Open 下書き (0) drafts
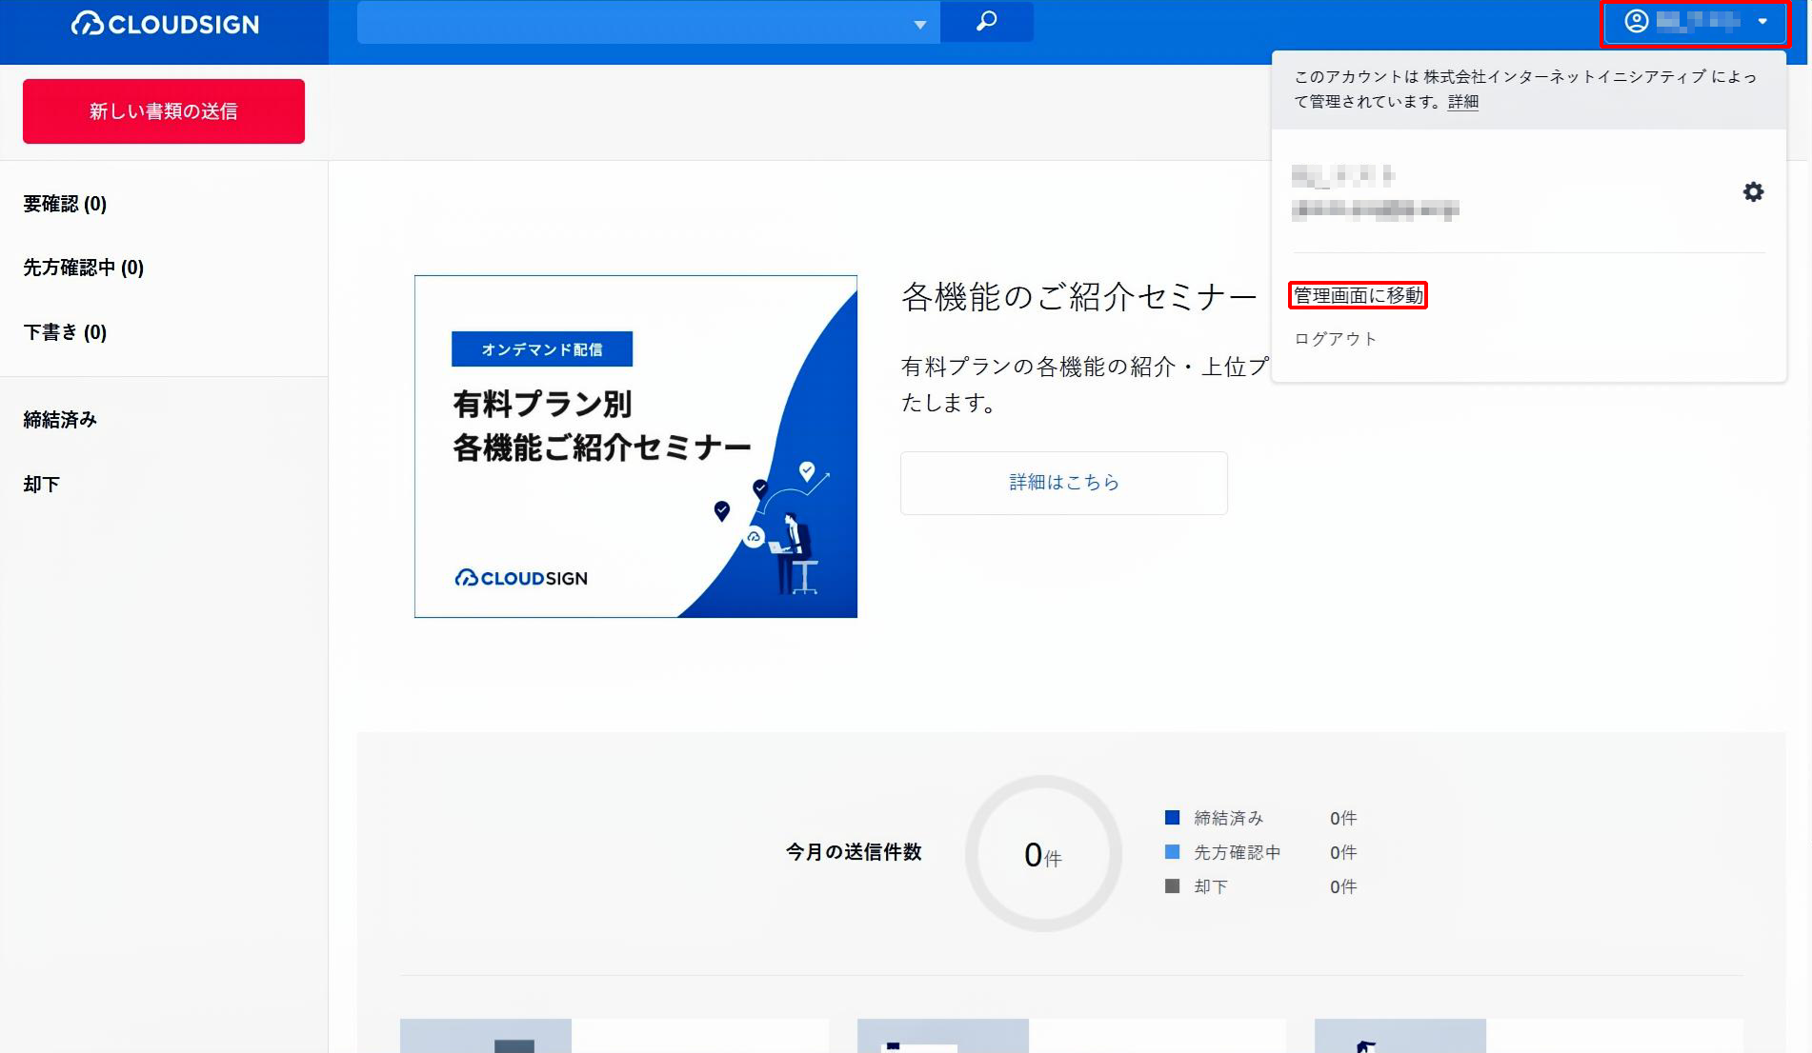This screenshot has width=1812, height=1053. pos(65,332)
